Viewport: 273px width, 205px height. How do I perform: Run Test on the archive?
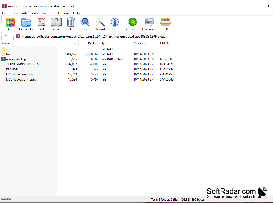point(42,22)
